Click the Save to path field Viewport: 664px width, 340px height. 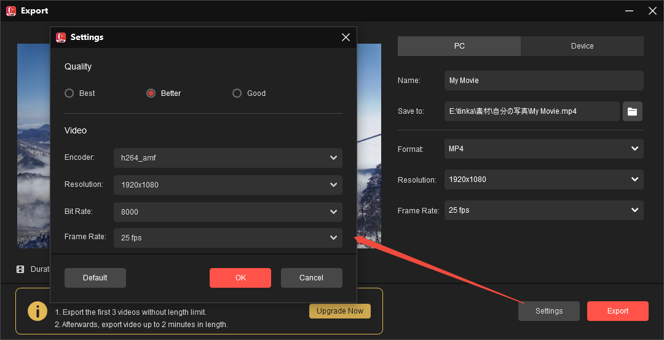[532, 111]
